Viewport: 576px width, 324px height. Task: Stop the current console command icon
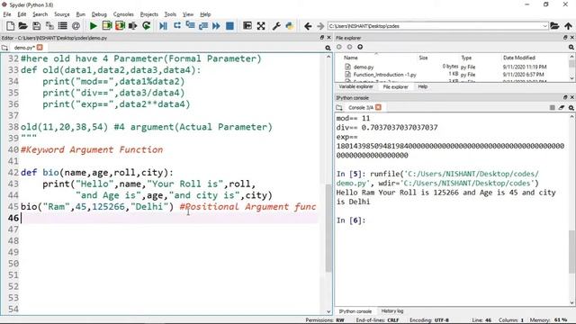552,107
